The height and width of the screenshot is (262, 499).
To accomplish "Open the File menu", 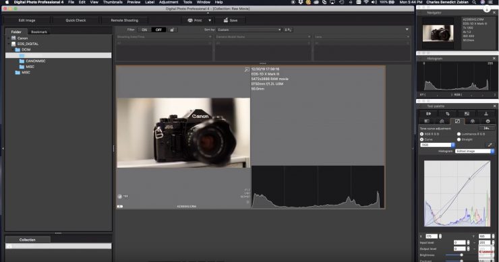I will 71,2.
